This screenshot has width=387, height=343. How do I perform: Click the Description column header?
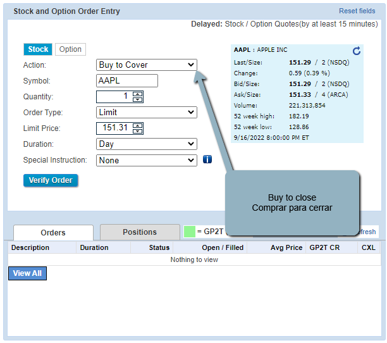30,247
